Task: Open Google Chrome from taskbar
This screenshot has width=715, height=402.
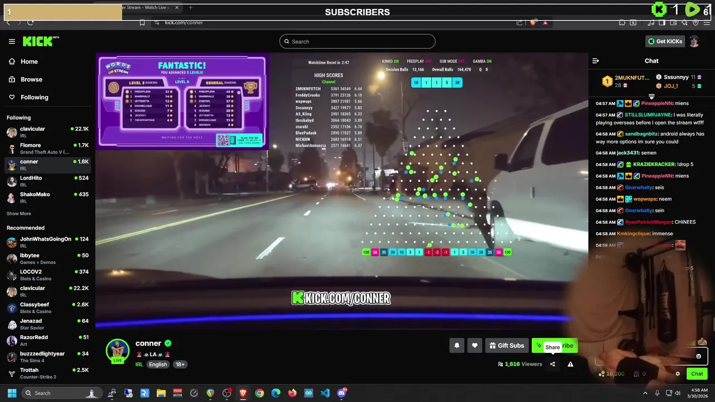Action: (x=259, y=393)
